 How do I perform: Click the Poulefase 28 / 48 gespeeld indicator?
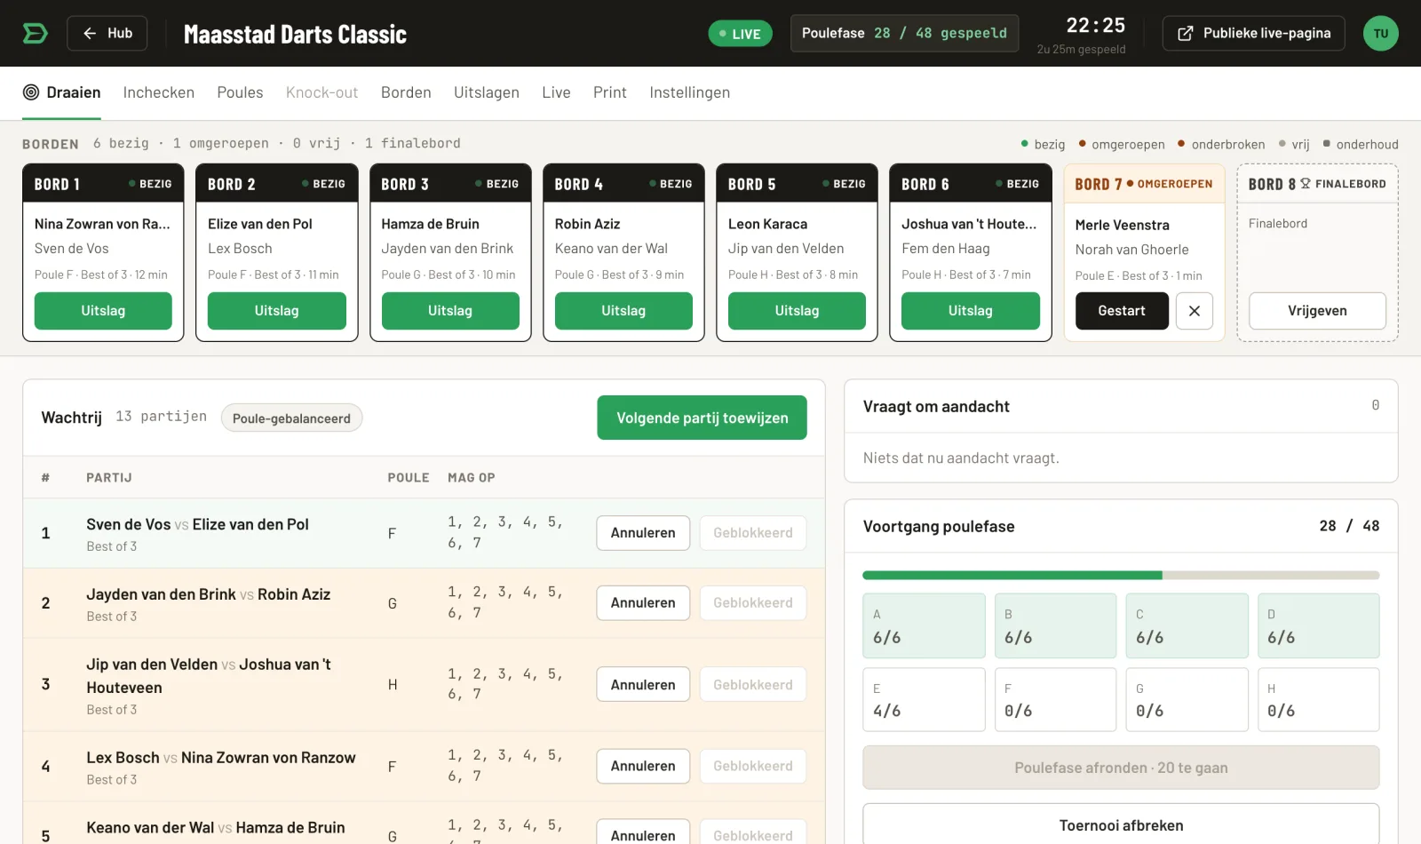point(904,33)
